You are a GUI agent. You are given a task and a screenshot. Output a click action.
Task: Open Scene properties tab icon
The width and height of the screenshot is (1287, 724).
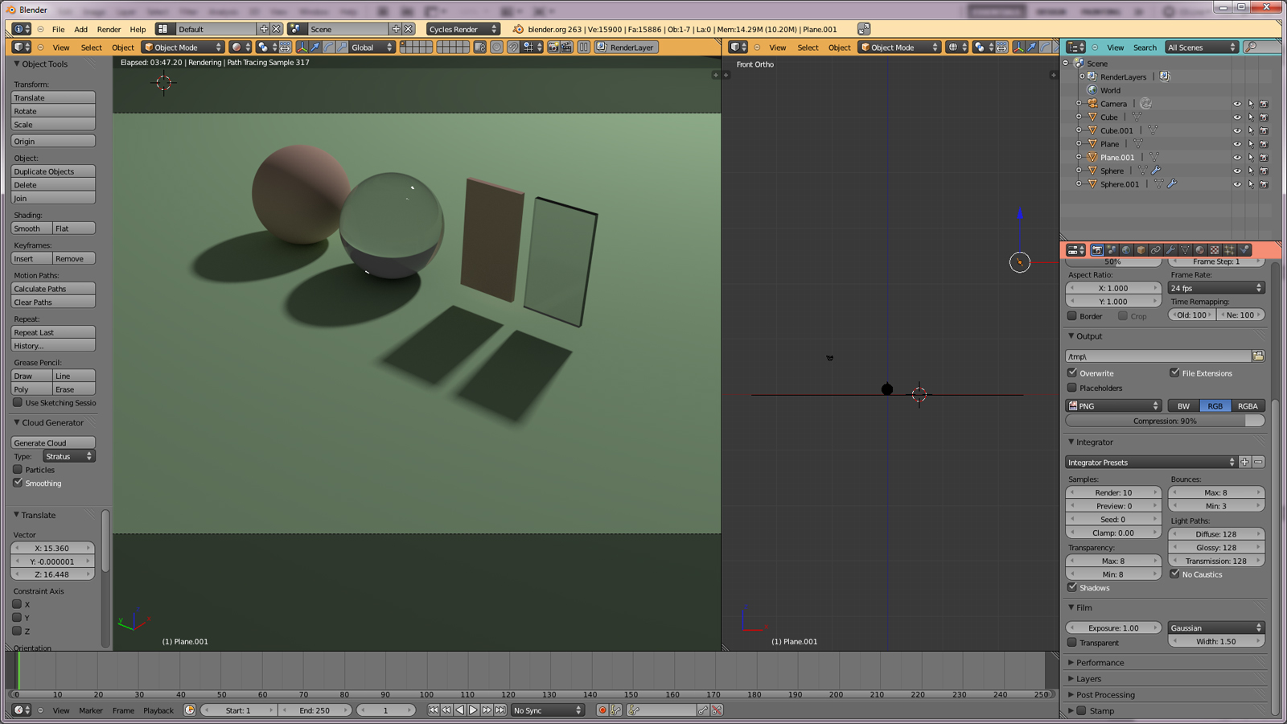[x=1112, y=250]
